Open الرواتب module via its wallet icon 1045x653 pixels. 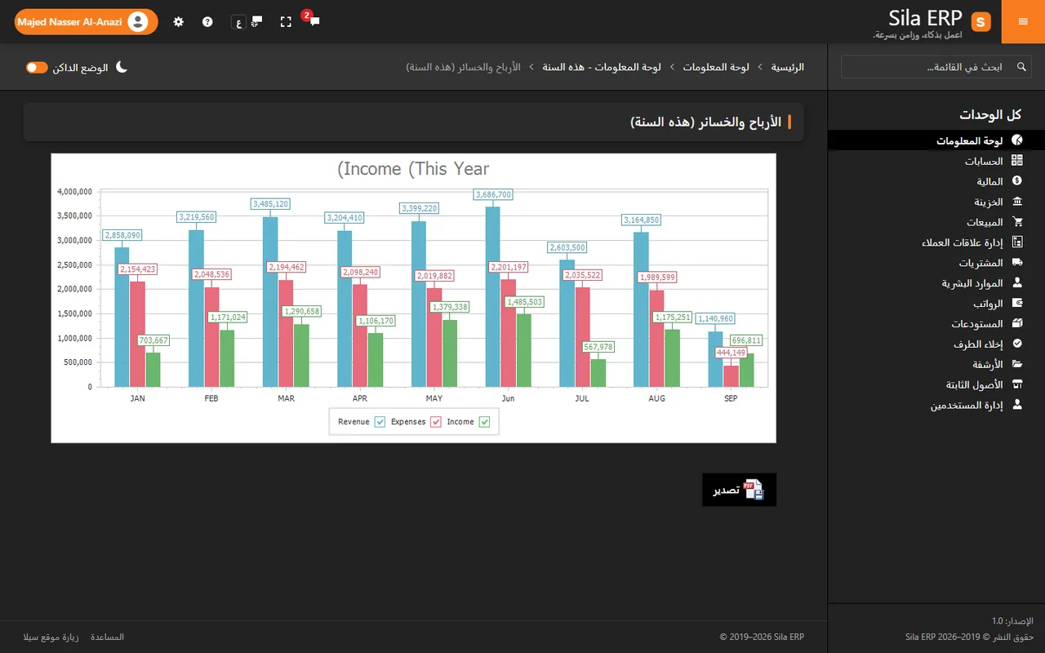[1017, 304]
